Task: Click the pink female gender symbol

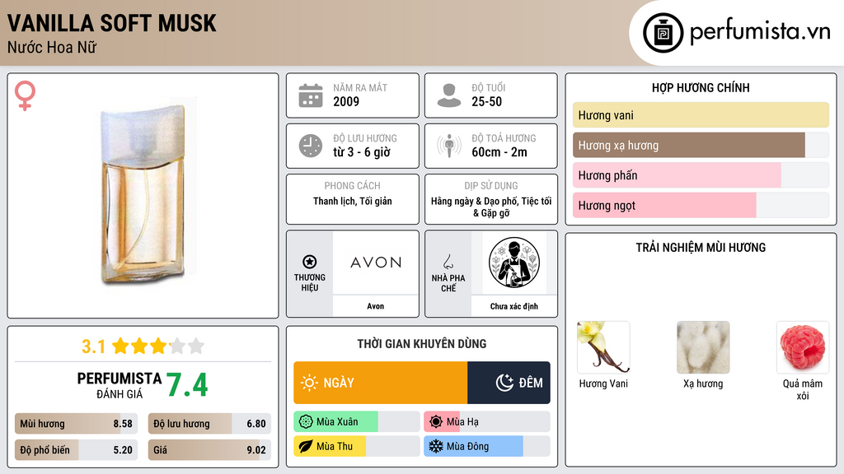Action: tap(25, 95)
